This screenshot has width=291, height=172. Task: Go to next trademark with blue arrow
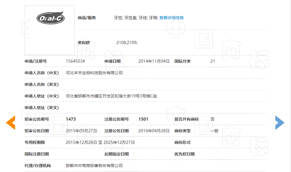[x=280, y=122]
